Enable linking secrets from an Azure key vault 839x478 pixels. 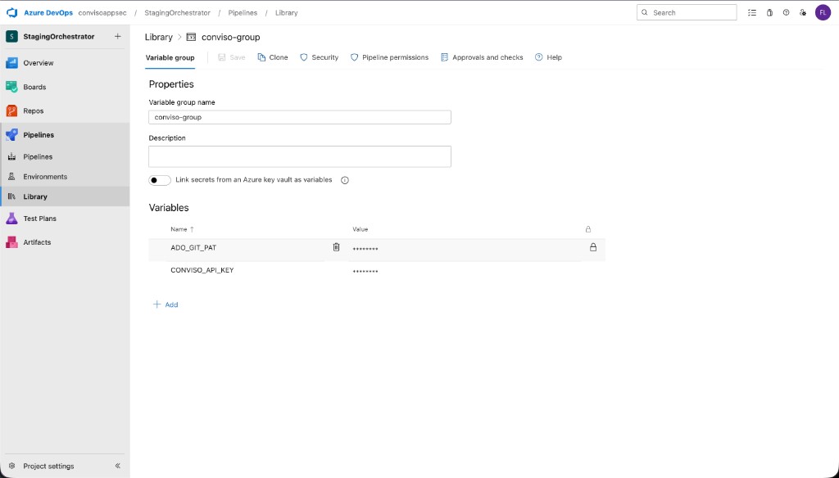pos(160,179)
